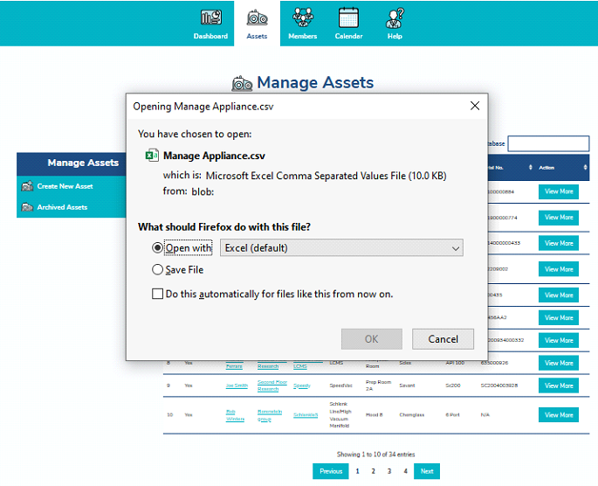Close the Opening Manage Appliance.csv dialog
This screenshot has height=486, width=598.
pos(475,106)
